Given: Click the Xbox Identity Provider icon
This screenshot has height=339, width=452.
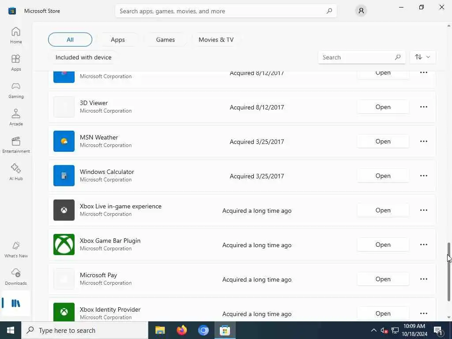Looking at the screenshot, I should point(64,312).
